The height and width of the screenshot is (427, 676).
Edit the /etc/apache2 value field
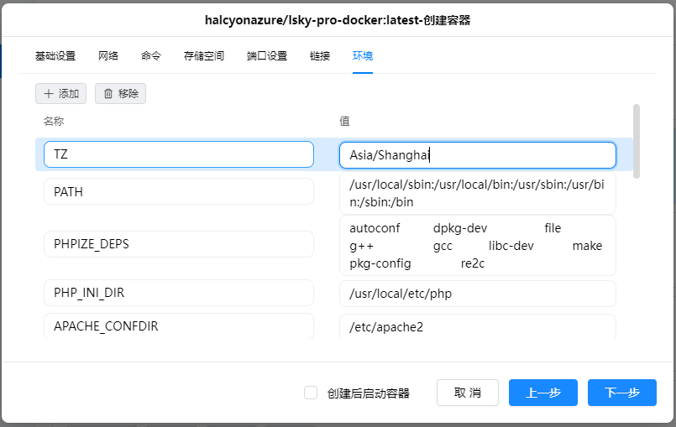477,326
